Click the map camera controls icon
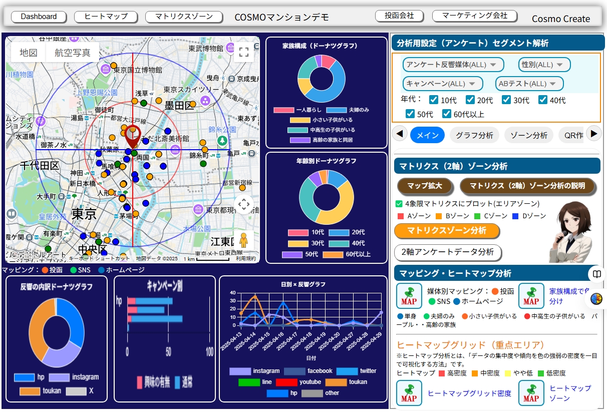 244,204
